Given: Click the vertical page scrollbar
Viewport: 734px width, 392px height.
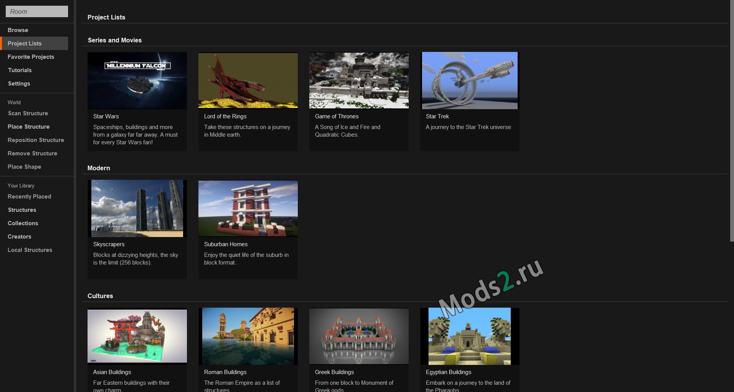Looking at the screenshot, I should click(732, 121).
